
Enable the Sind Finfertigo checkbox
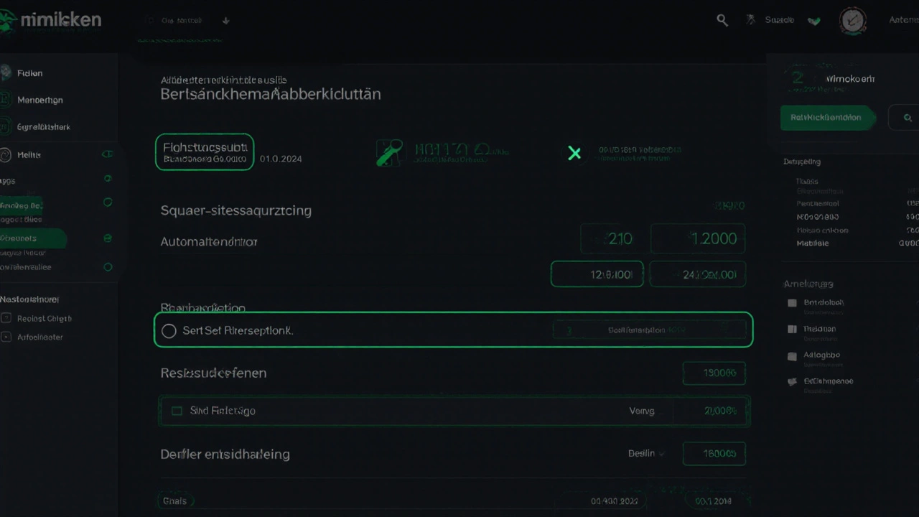point(177,411)
